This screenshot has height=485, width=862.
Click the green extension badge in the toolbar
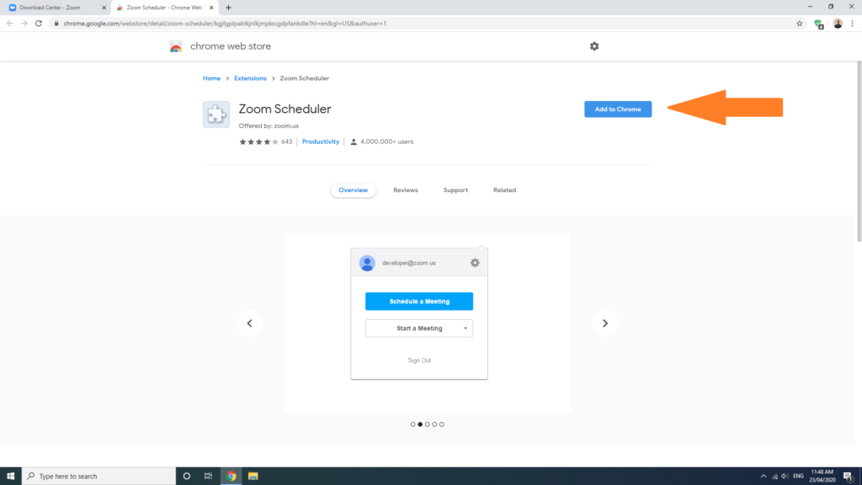coord(818,24)
